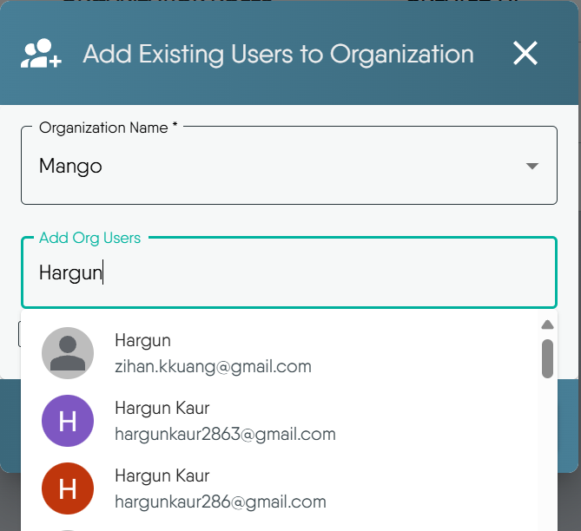The height and width of the screenshot is (531, 581).
Task: Click the dialog title Add Existing Users to Organization
Action: pyautogui.click(x=278, y=54)
